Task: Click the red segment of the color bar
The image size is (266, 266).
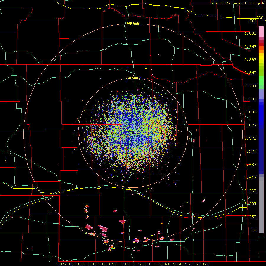Action: 261,44
